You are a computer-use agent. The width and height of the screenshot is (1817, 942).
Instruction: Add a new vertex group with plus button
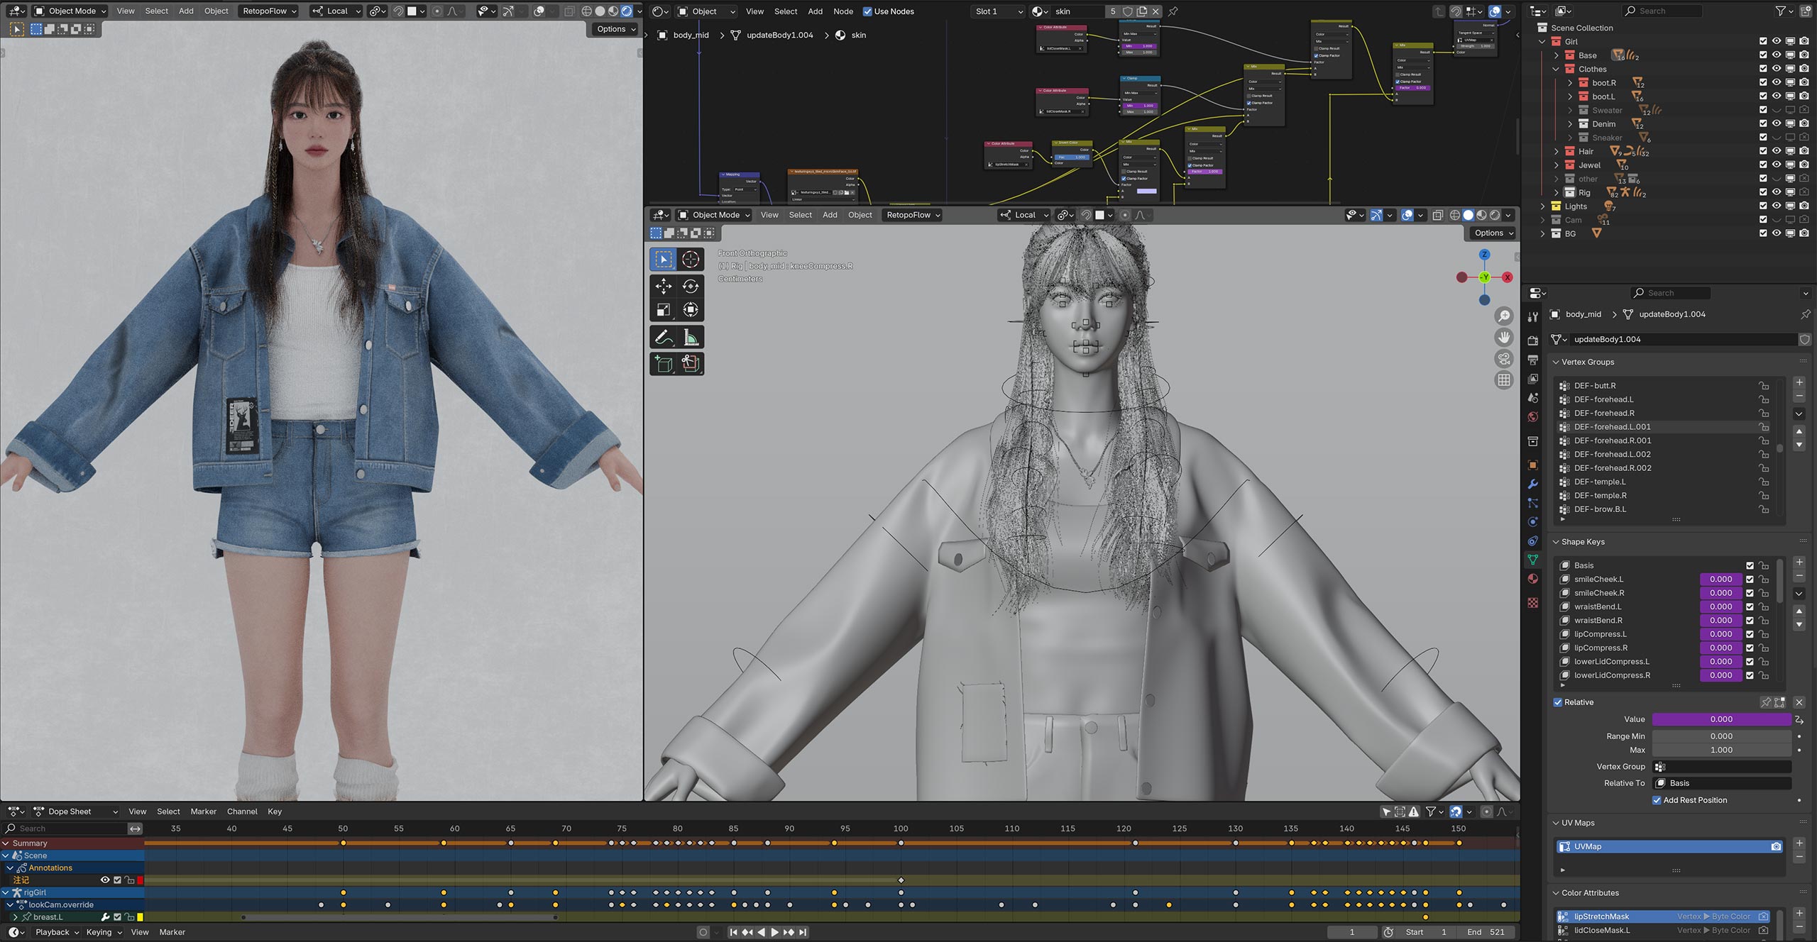pyautogui.click(x=1799, y=382)
